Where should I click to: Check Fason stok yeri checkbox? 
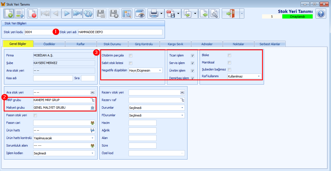(x=35, y=115)
